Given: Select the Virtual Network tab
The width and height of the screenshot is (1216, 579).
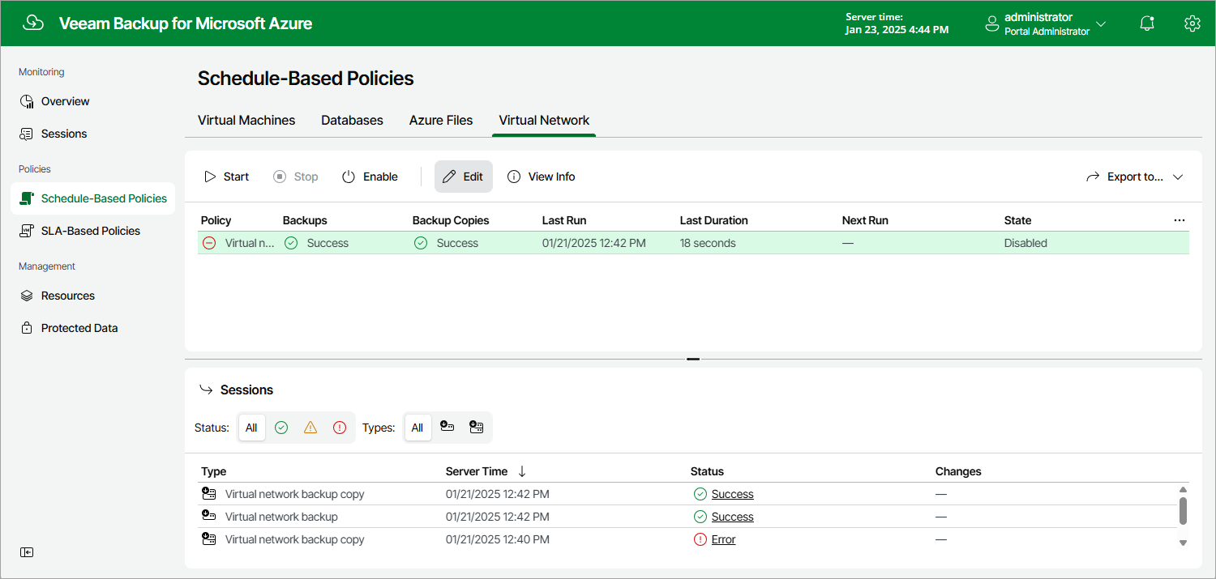Looking at the screenshot, I should [544, 120].
